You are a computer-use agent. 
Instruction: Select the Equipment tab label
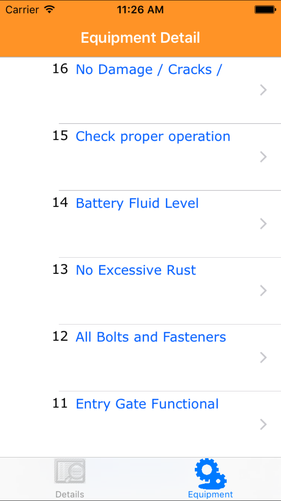pyautogui.click(x=210, y=494)
